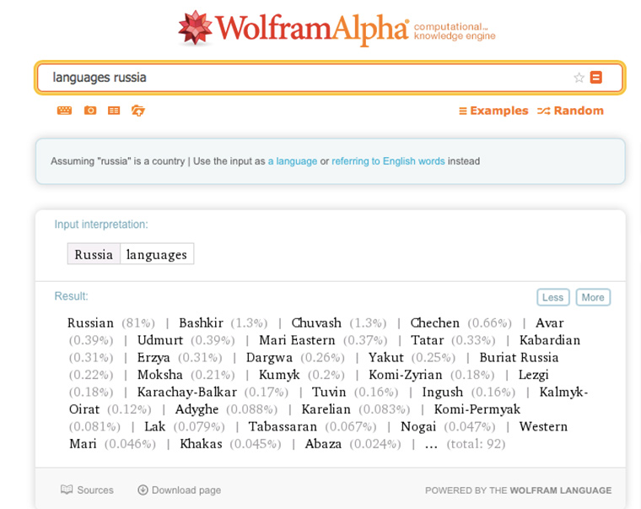Click the Download page arrow icon
The height and width of the screenshot is (509, 641).
click(x=143, y=490)
